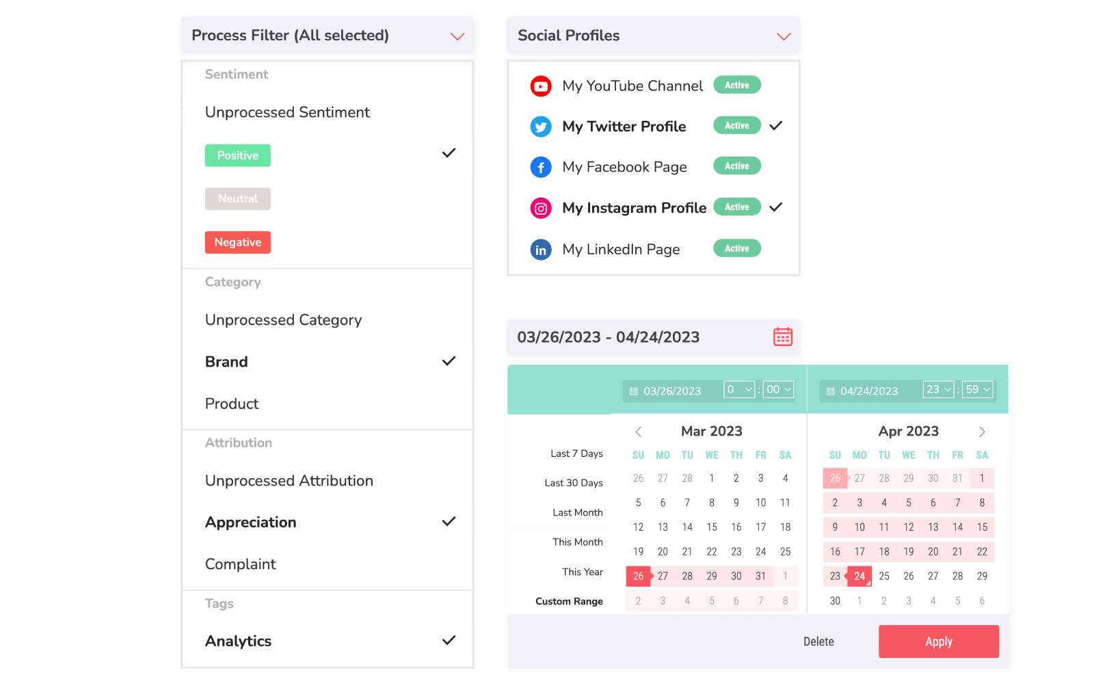Open the end time hour dropdown showing 23
Screen dimensions: 1094x684
click(939, 389)
